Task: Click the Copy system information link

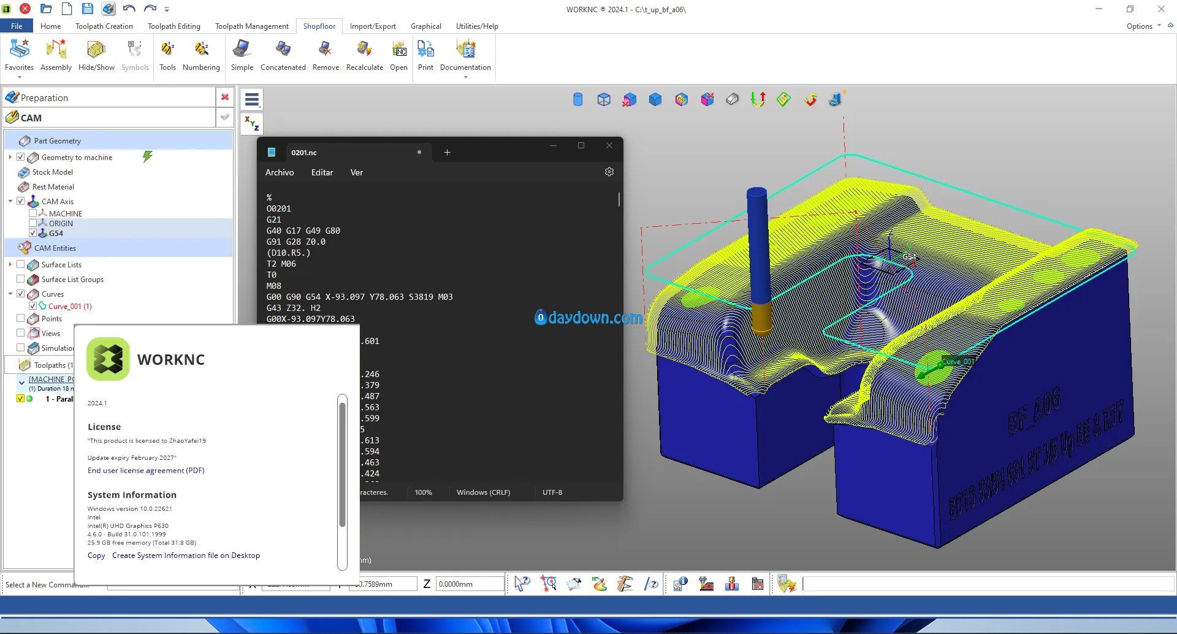Action: point(96,555)
